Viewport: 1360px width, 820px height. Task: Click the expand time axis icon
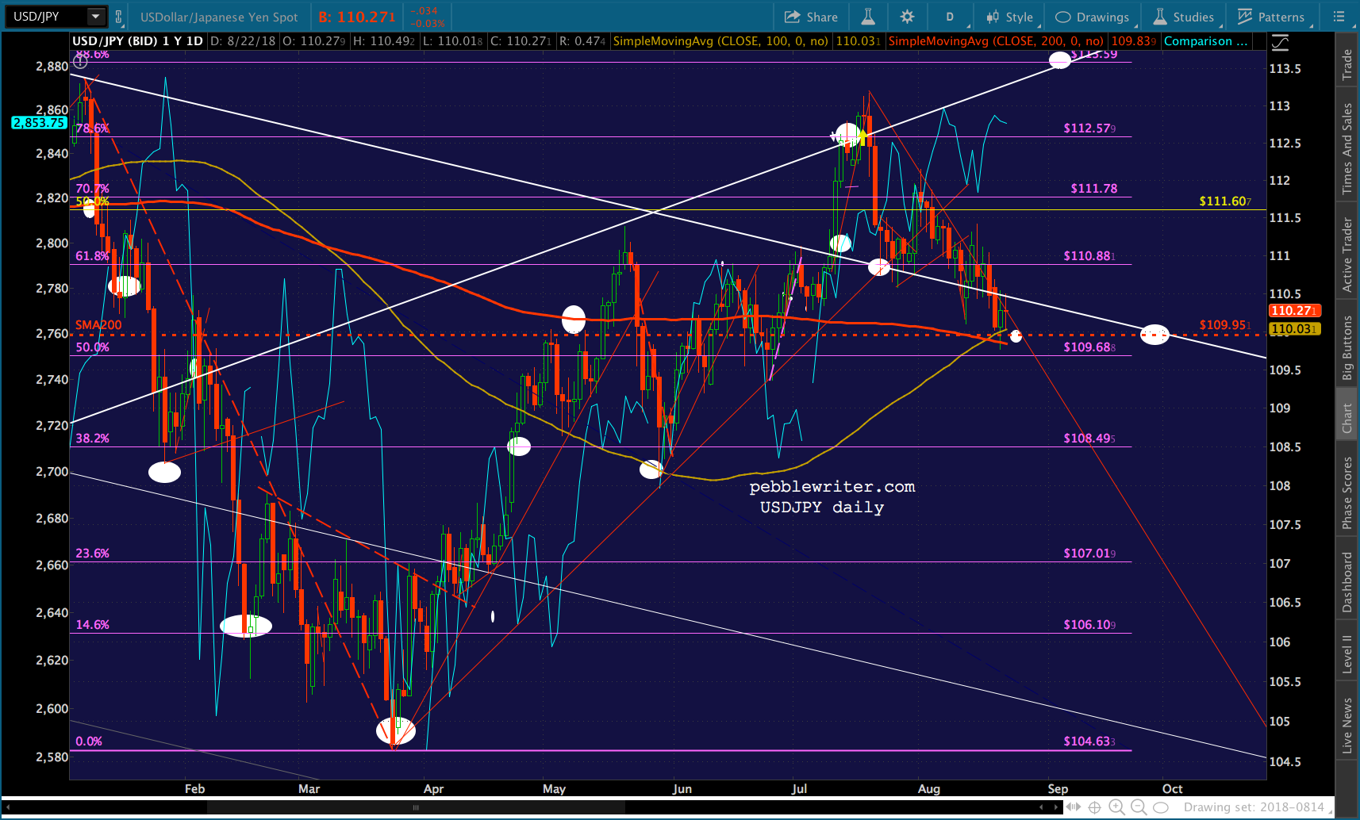coord(1074,807)
